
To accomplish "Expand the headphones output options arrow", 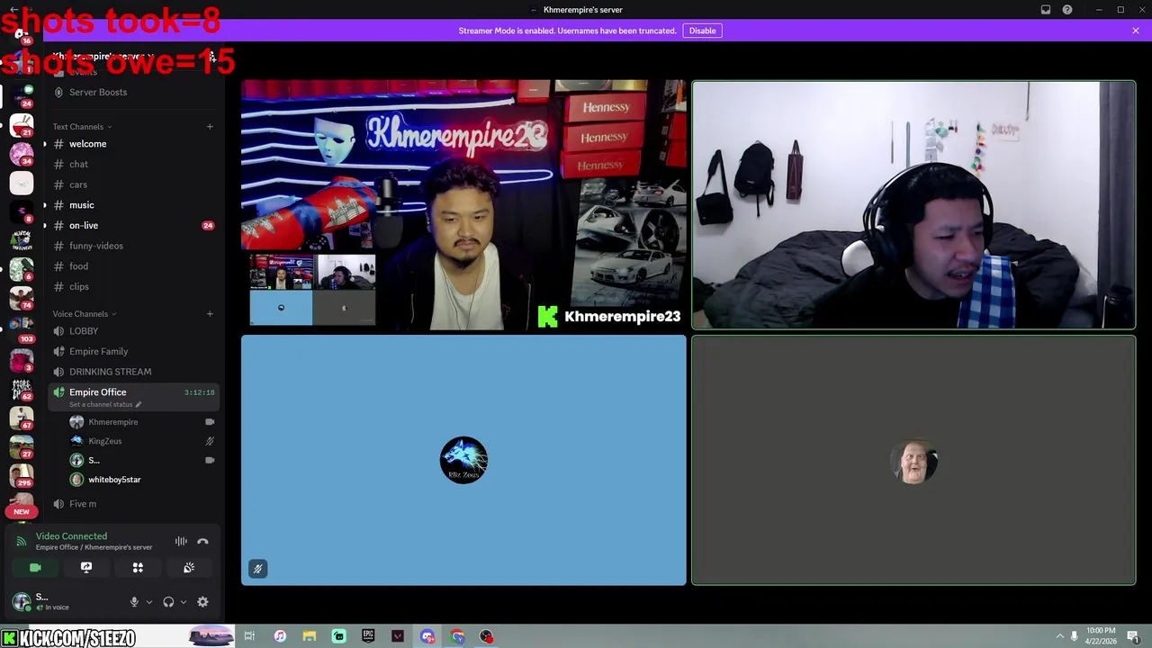I will [x=183, y=602].
